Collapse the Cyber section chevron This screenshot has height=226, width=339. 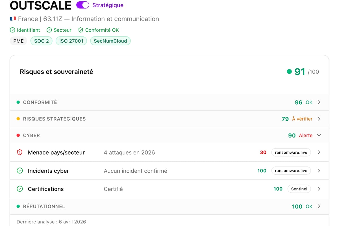(319, 135)
